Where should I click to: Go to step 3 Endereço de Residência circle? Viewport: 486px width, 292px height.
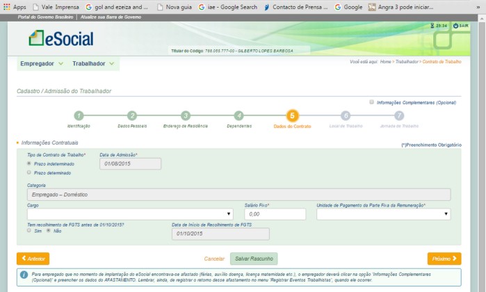[x=186, y=116]
